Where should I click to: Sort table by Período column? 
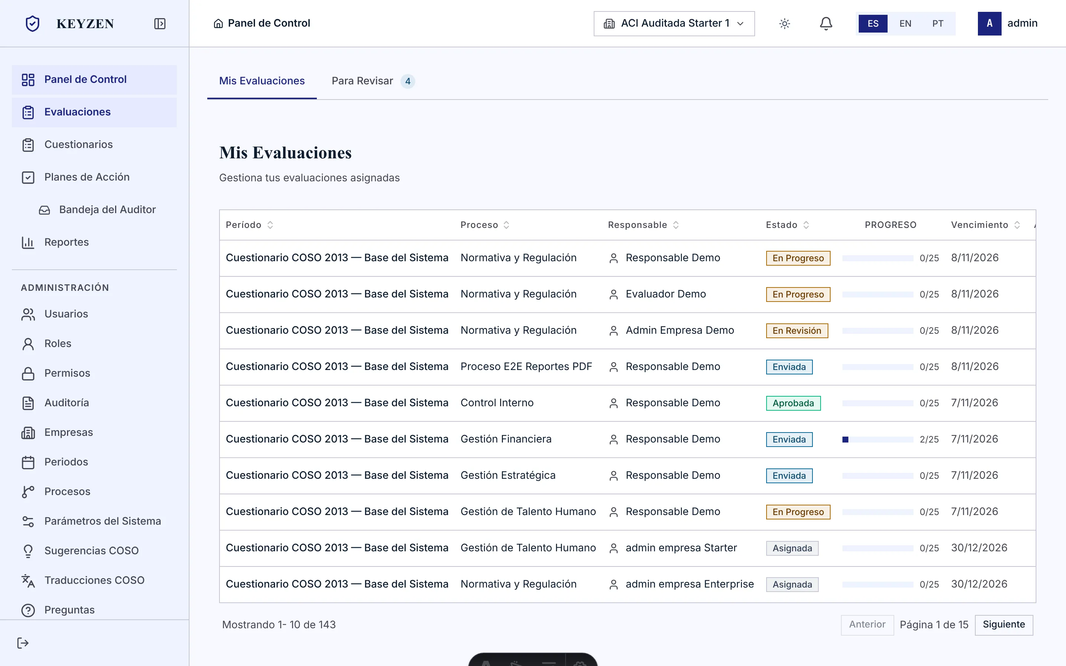(x=250, y=225)
